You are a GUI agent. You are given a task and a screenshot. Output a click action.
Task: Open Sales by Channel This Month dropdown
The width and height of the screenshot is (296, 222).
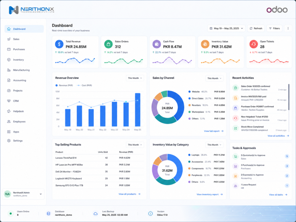tap(214, 78)
